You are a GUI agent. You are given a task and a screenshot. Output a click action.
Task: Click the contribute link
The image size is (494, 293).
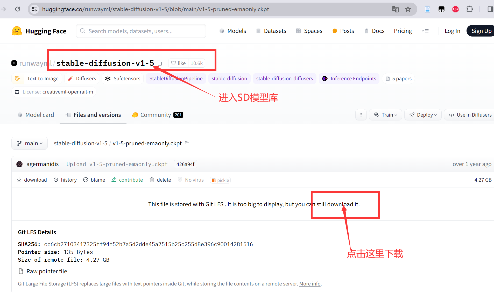point(127,180)
